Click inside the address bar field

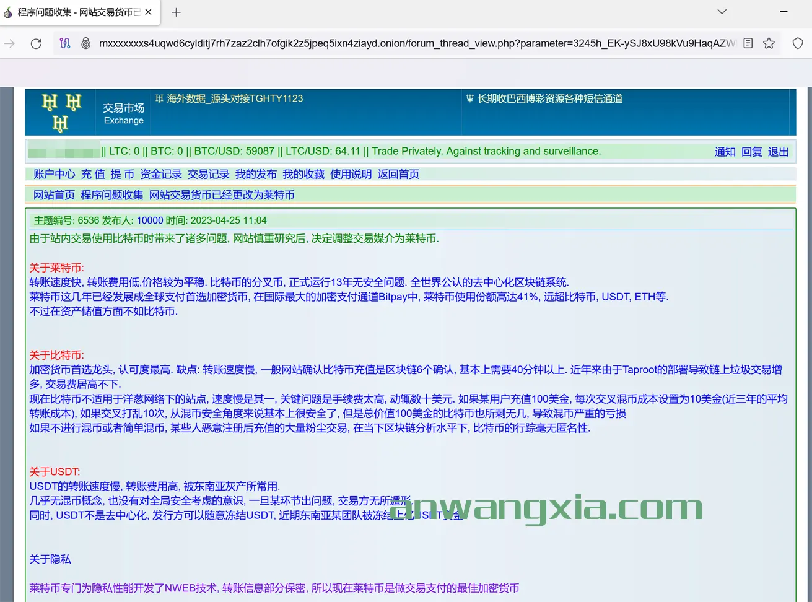[x=372, y=43]
